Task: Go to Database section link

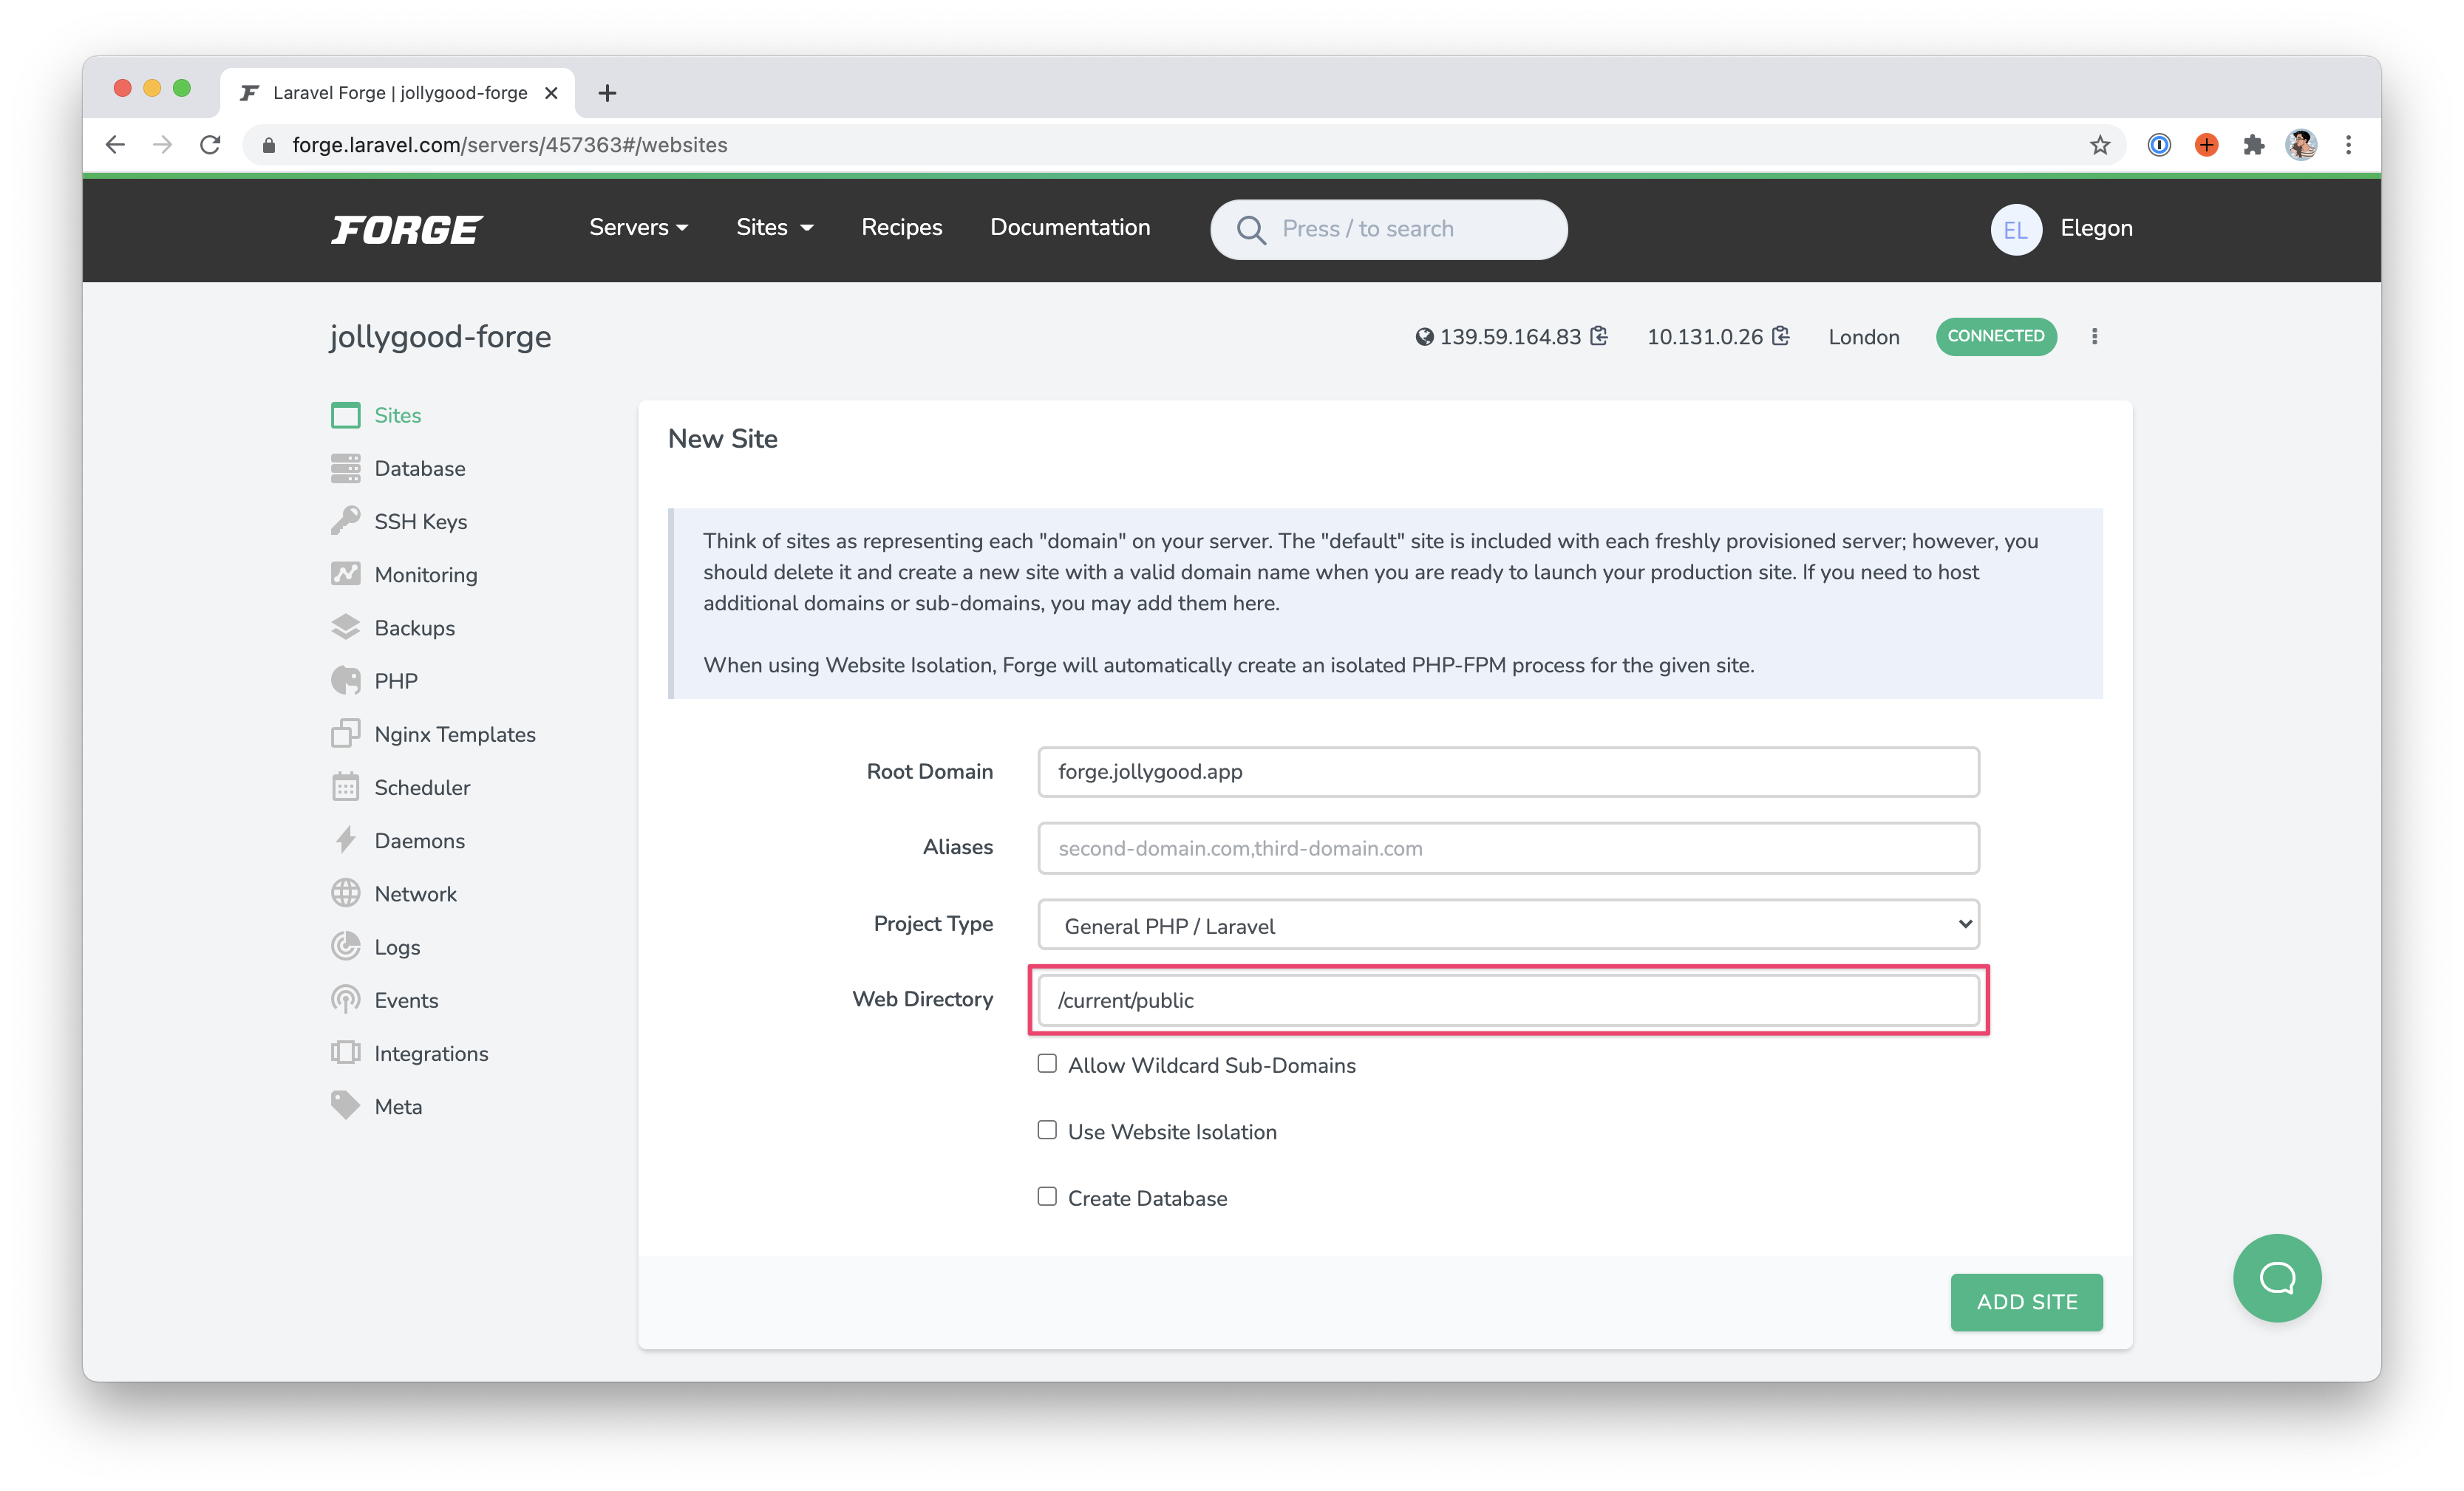Action: 419,468
